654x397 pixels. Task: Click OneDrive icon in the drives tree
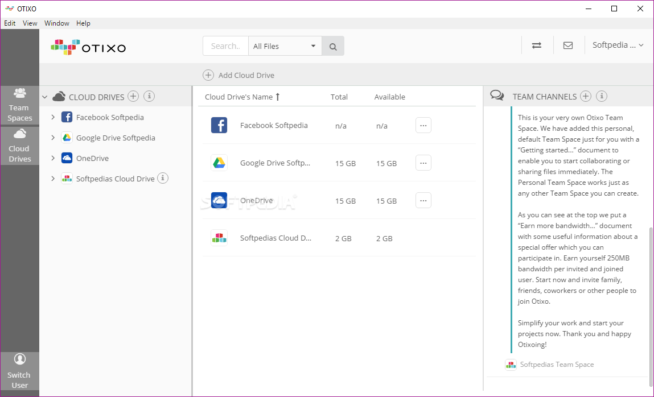coord(67,158)
